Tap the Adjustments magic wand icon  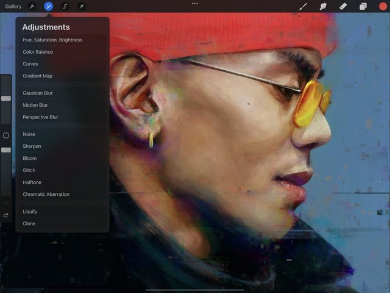pos(49,6)
